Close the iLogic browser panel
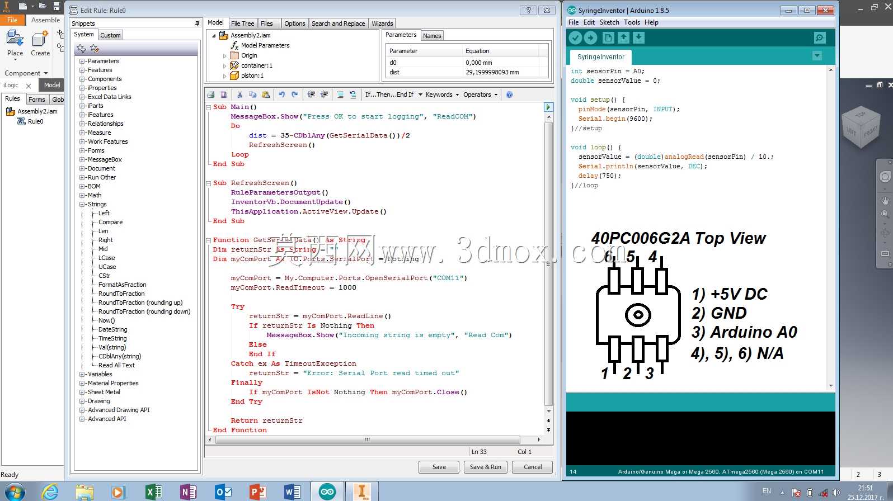The width and height of the screenshot is (893, 501). pos(29,86)
